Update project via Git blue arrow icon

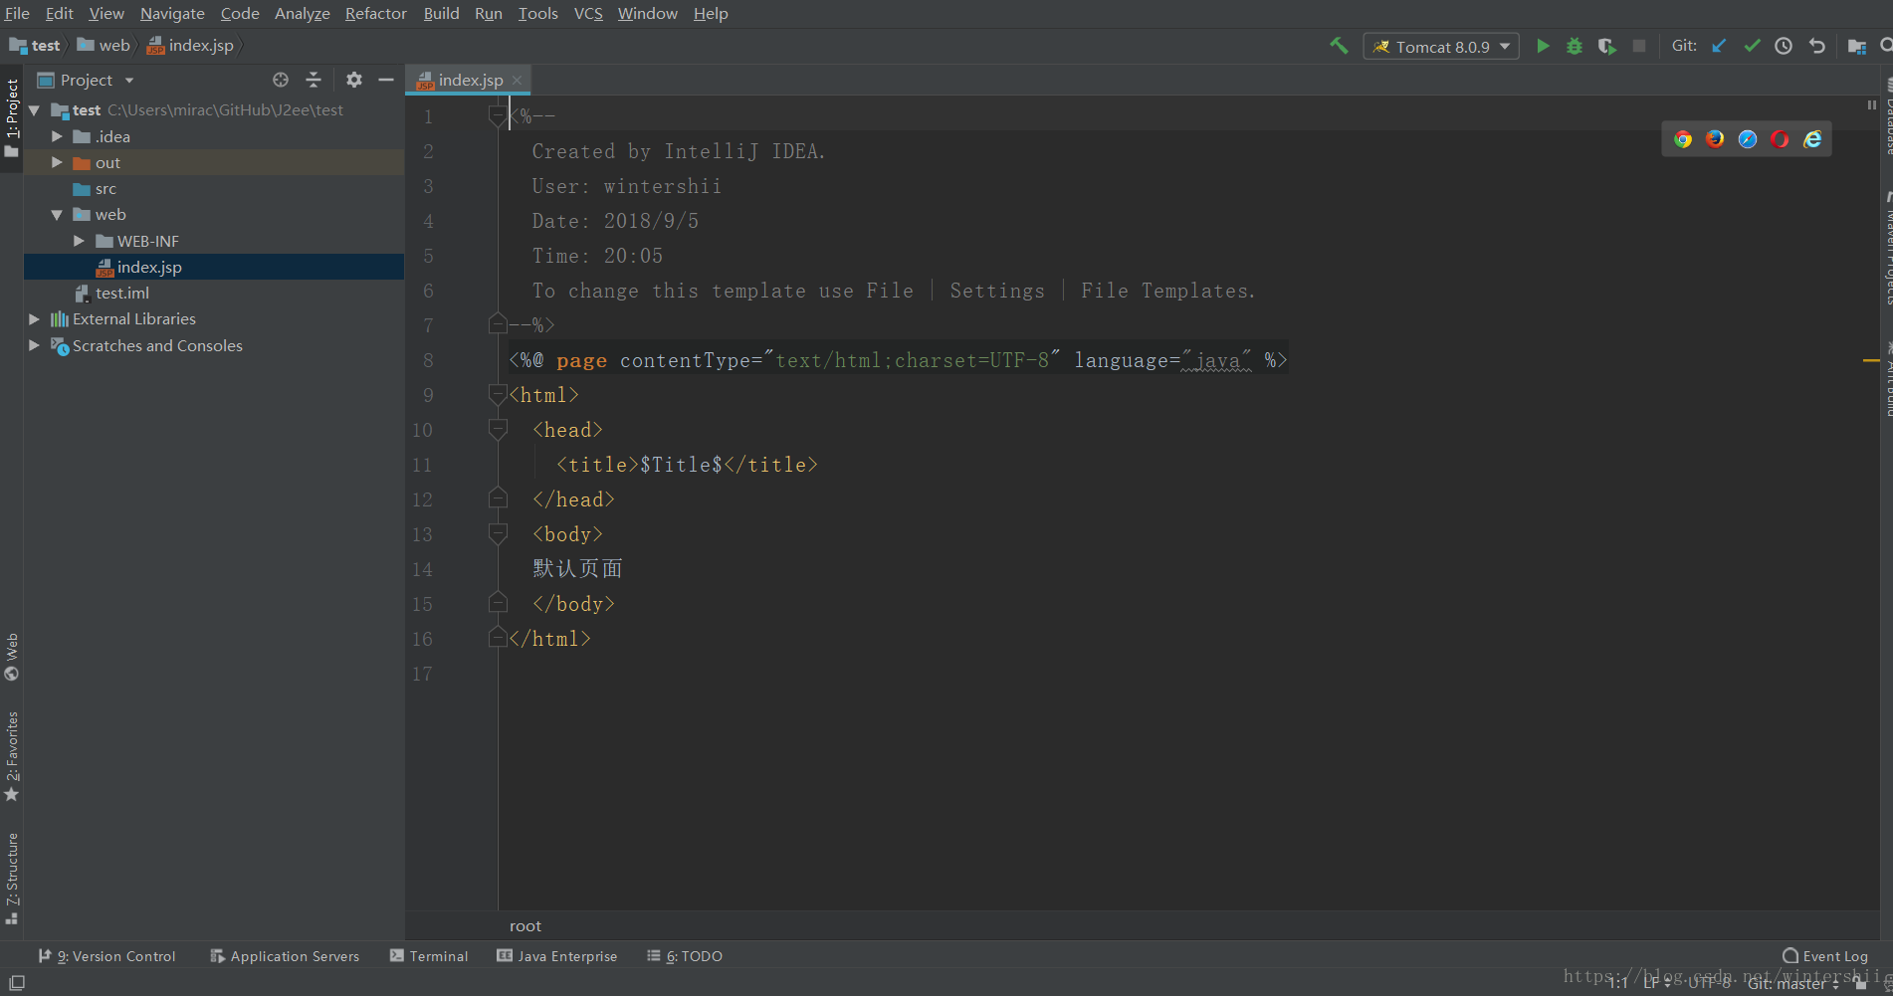[x=1719, y=46]
